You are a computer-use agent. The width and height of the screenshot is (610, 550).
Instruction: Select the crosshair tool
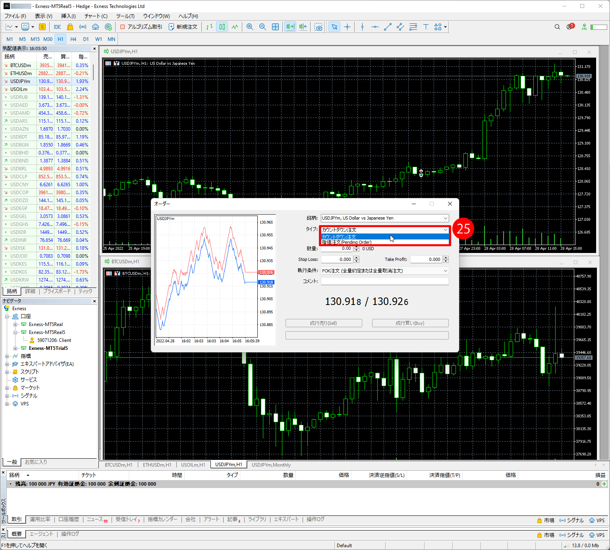pos(347,27)
